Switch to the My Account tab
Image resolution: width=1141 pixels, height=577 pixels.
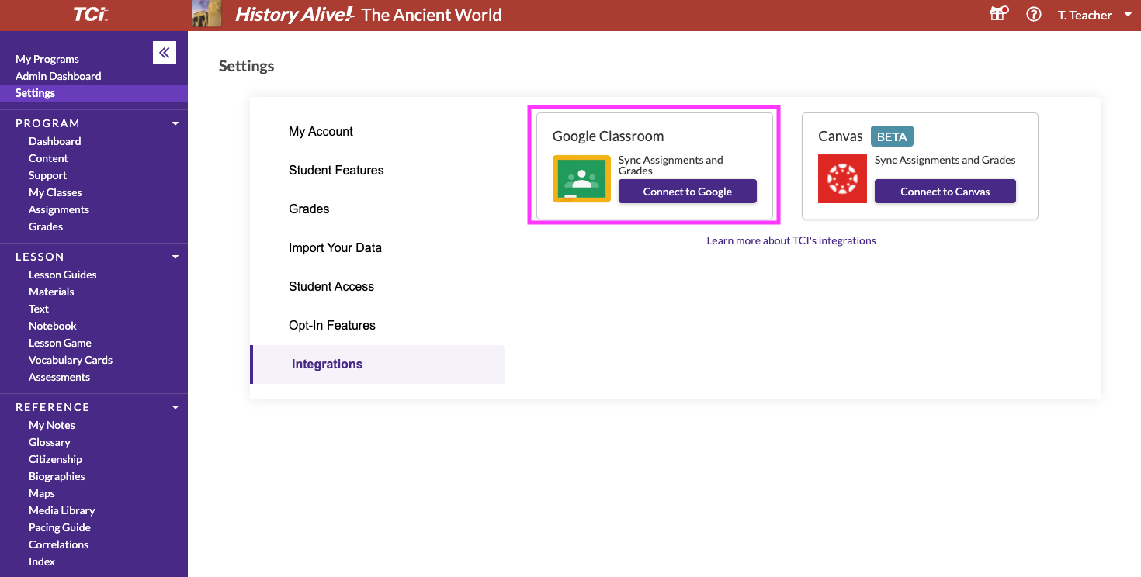pyautogui.click(x=321, y=131)
